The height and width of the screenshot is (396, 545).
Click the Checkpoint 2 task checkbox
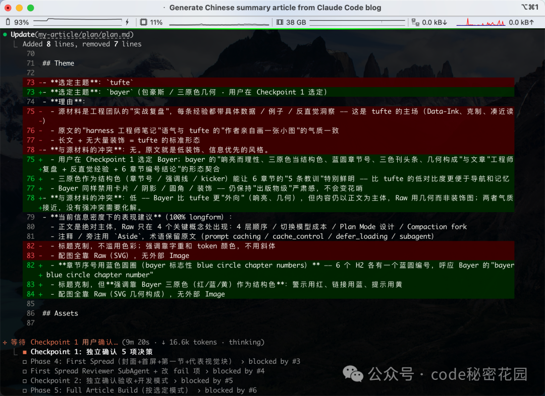pyautogui.click(x=25, y=381)
